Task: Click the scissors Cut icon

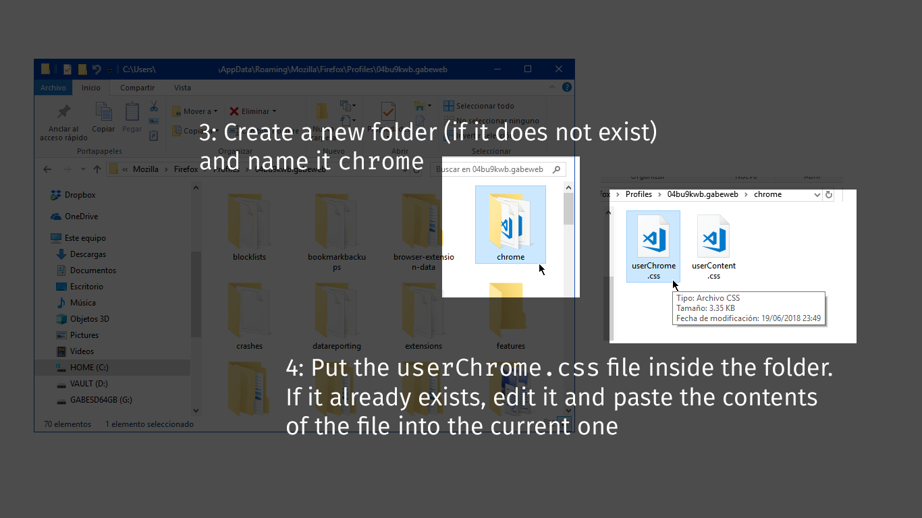Action: [154, 107]
